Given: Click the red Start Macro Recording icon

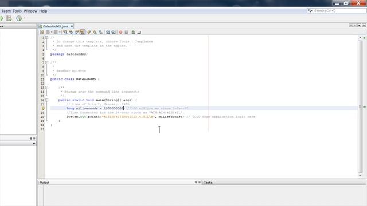Looking at the screenshot, I should (x=120, y=32).
